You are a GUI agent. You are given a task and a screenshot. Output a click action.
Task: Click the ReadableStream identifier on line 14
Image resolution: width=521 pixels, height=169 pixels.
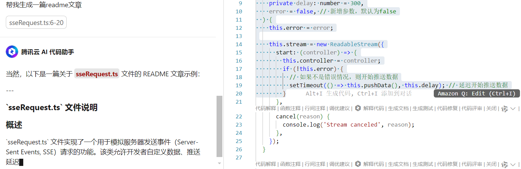(354, 44)
